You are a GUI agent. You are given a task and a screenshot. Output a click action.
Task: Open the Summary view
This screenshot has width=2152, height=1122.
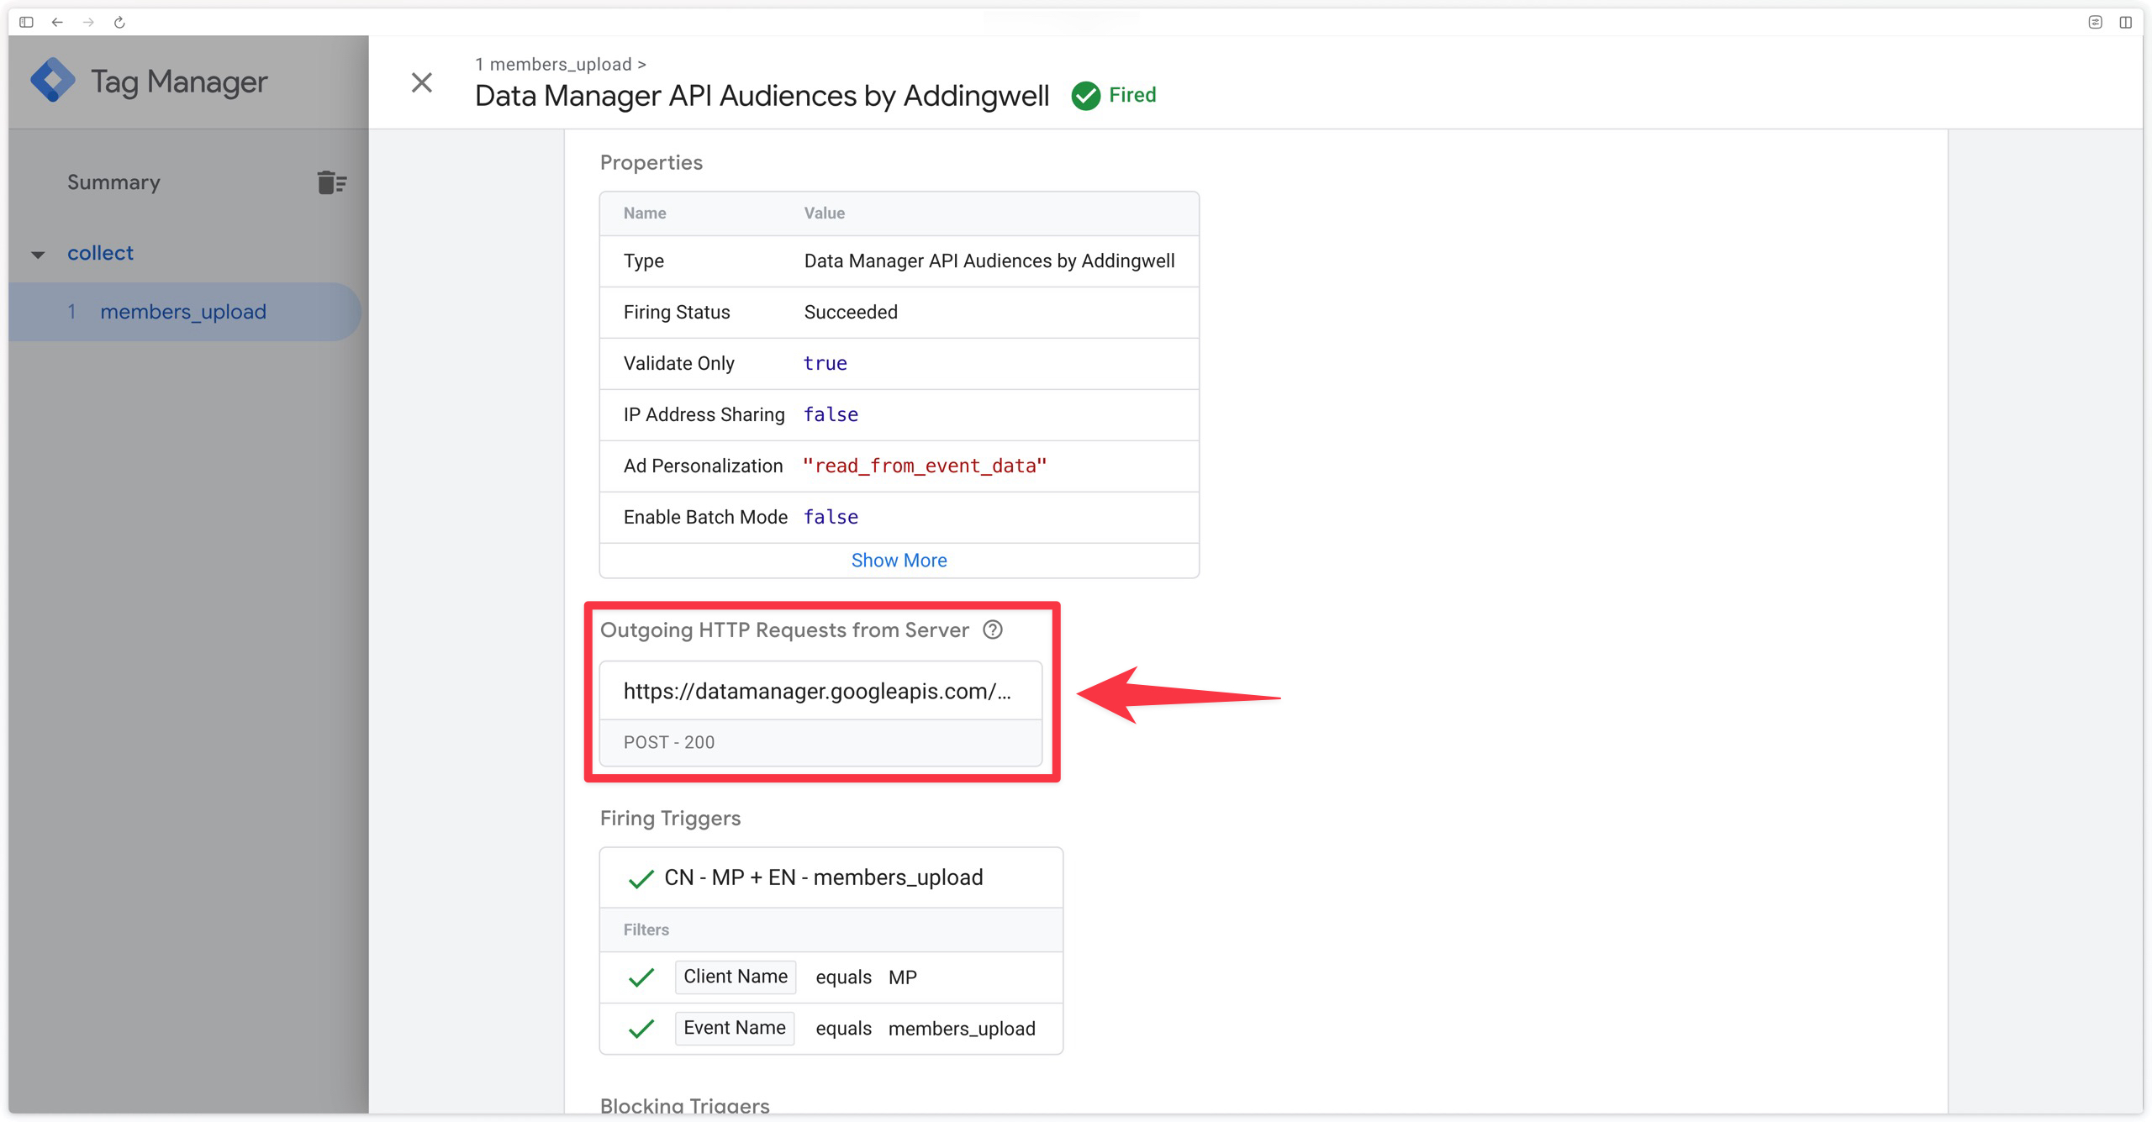pos(113,182)
